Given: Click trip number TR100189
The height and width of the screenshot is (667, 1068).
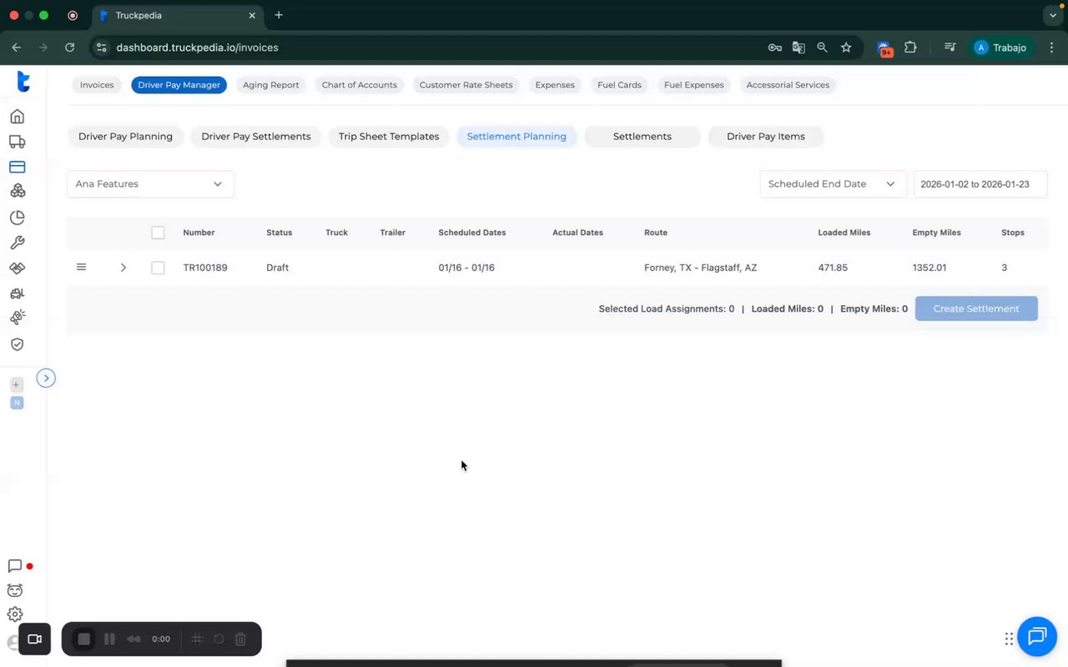Looking at the screenshot, I should click(x=205, y=268).
